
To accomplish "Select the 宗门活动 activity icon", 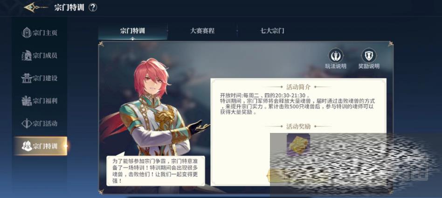I will click(27, 123).
